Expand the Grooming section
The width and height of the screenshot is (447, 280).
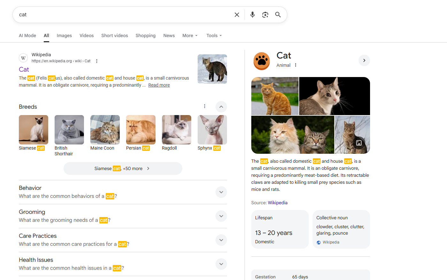pos(221,216)
